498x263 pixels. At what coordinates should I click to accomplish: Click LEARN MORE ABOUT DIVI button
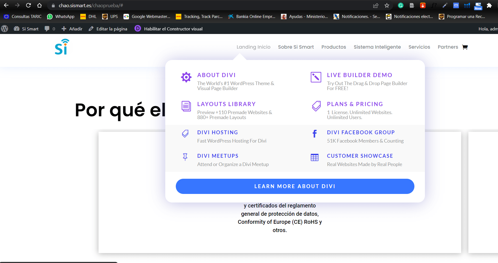(x=295, y=186)
